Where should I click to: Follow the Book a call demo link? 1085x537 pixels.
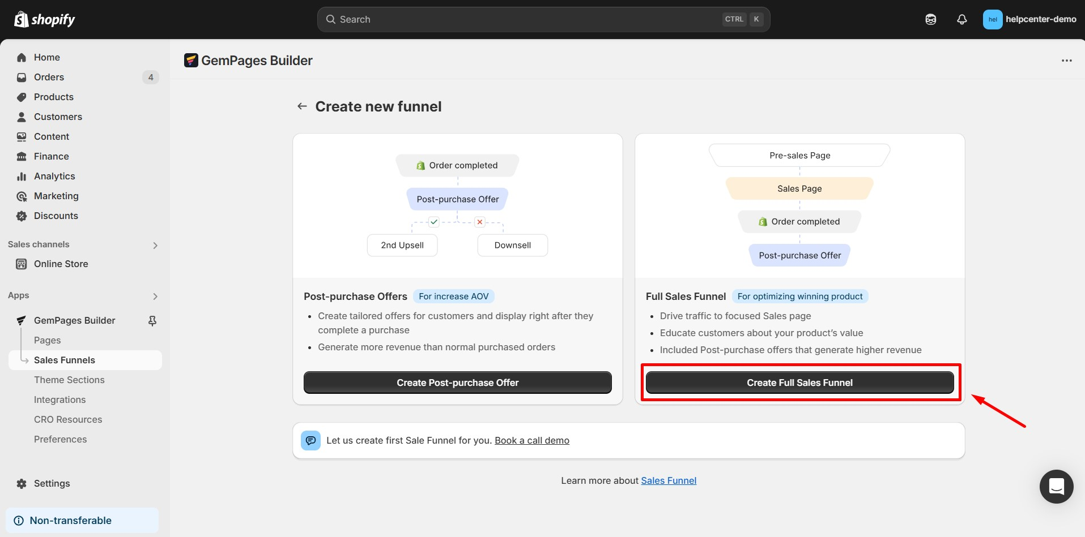531,440
